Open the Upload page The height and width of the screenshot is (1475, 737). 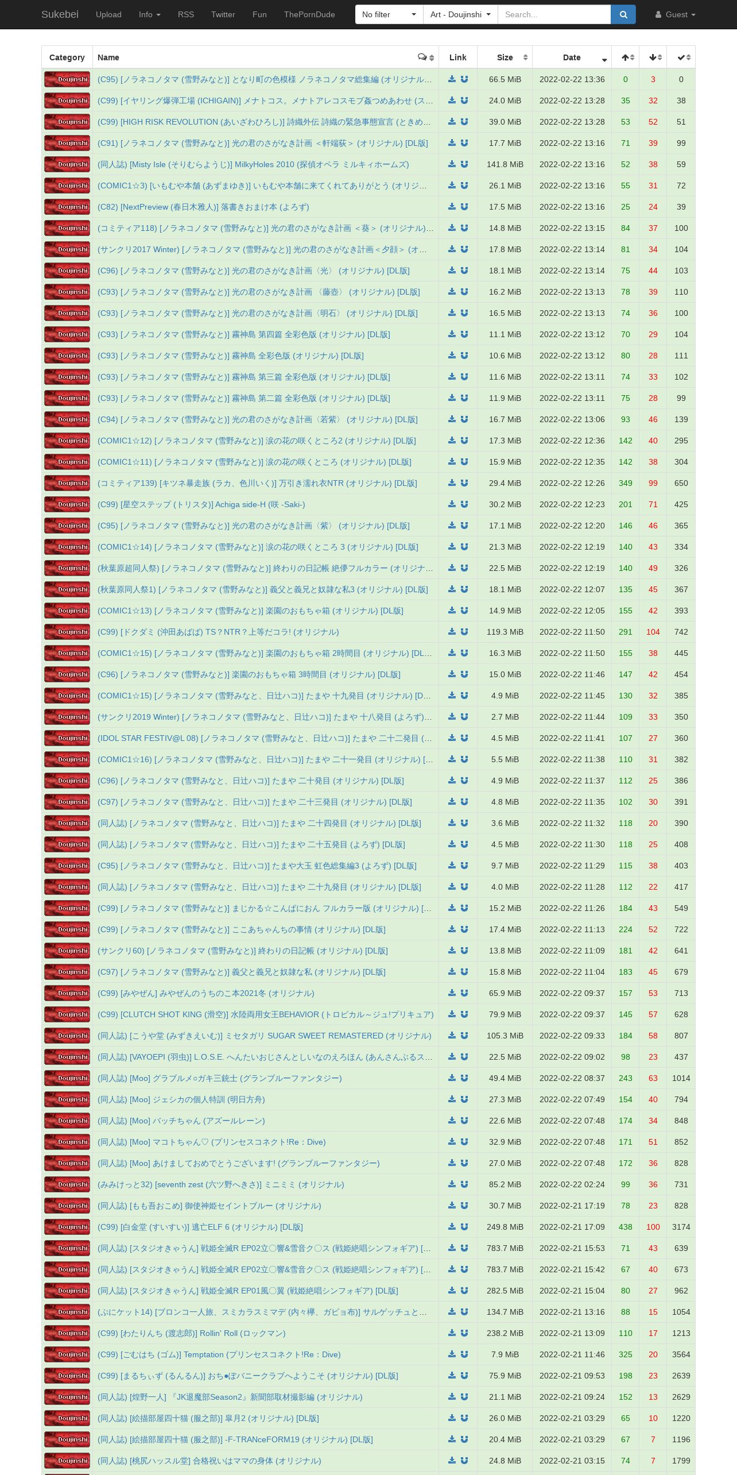click(108, 14)
